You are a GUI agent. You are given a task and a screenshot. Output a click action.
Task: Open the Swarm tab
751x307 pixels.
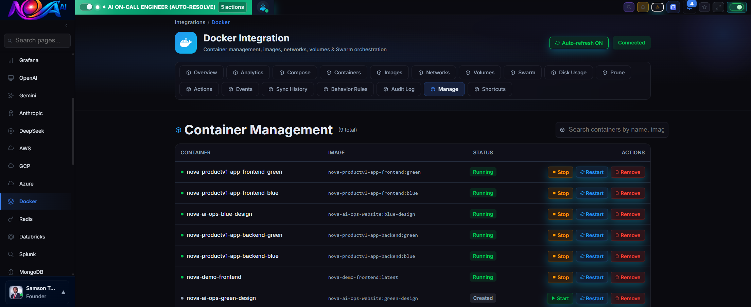click(x=523, y=72)
